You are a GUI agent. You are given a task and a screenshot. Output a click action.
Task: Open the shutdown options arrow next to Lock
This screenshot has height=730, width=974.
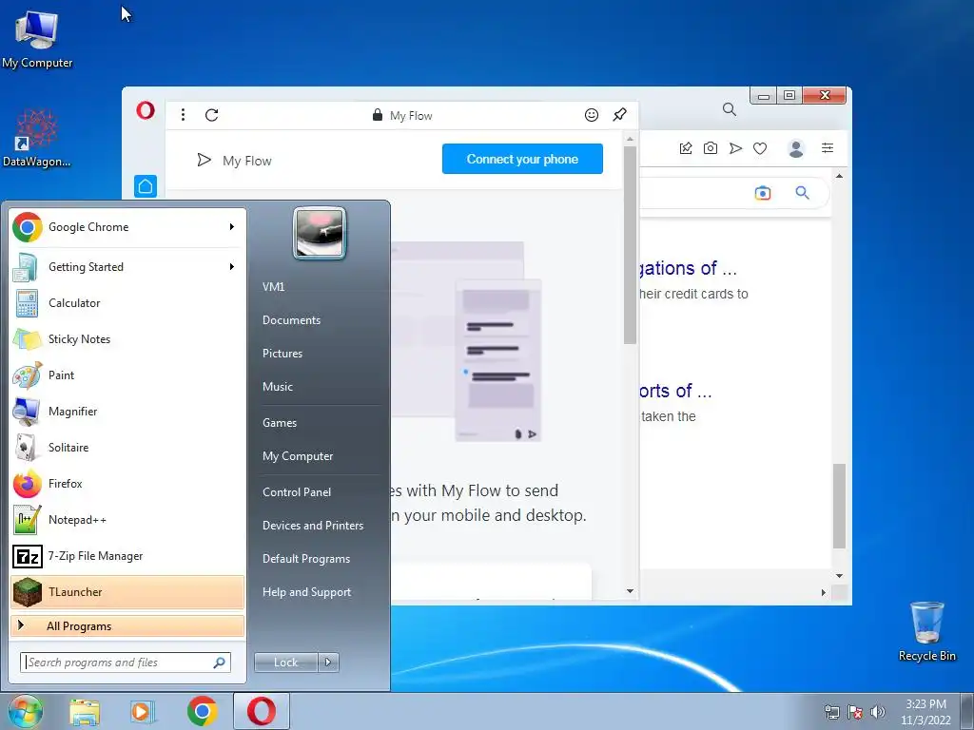328,663
